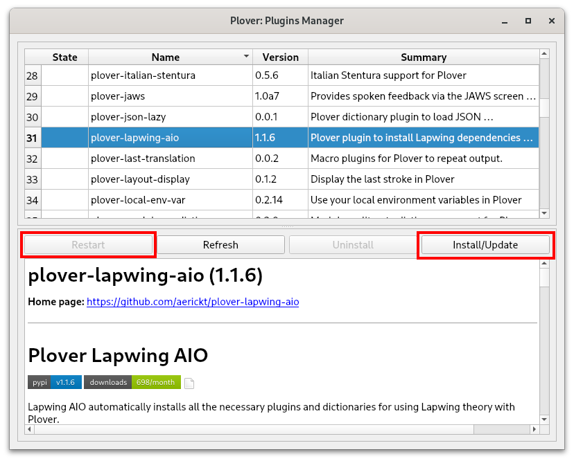Viewport: 574px width, 461px height.
Task: Select the plover-last-translation row
Action: [x=166, y=159]
